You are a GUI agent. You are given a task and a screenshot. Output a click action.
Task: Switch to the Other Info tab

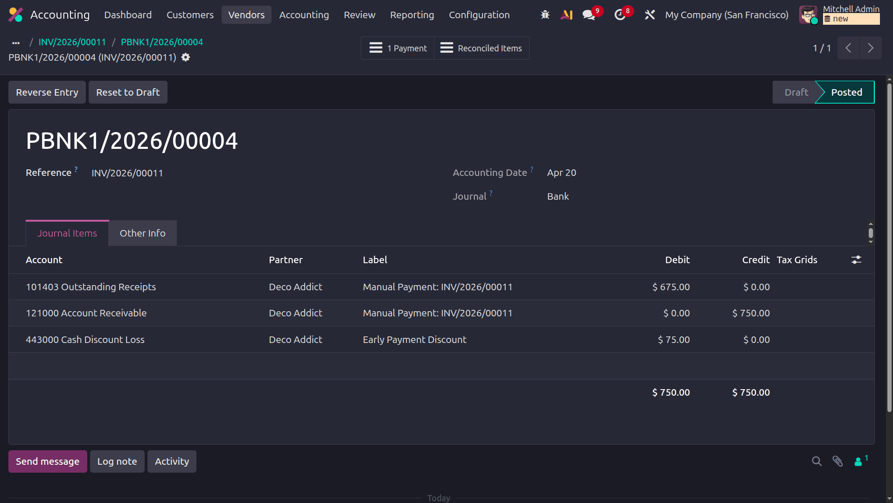(142, 233)
